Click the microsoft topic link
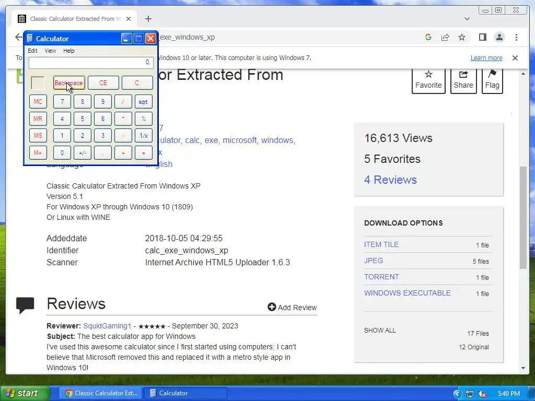Image resolution: width=535 pixels, height=401 pixels. [239, 140]
